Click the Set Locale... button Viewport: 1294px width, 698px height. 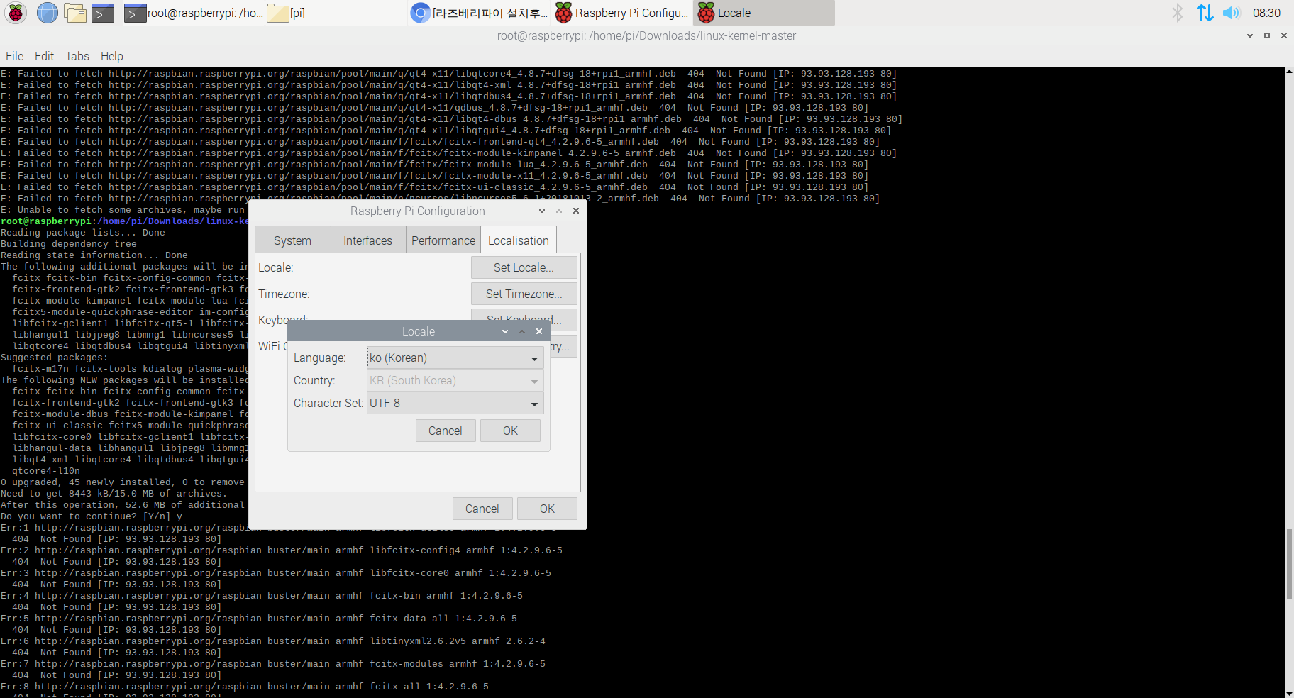click(524, 267)
